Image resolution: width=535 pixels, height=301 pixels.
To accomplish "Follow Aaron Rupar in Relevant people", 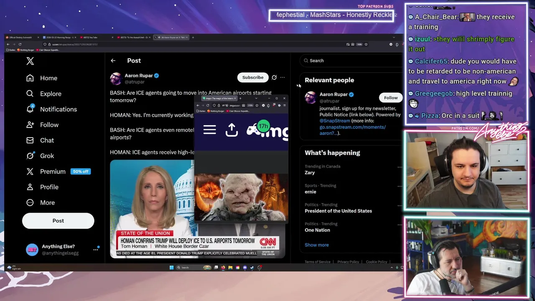I will [391, 98].
